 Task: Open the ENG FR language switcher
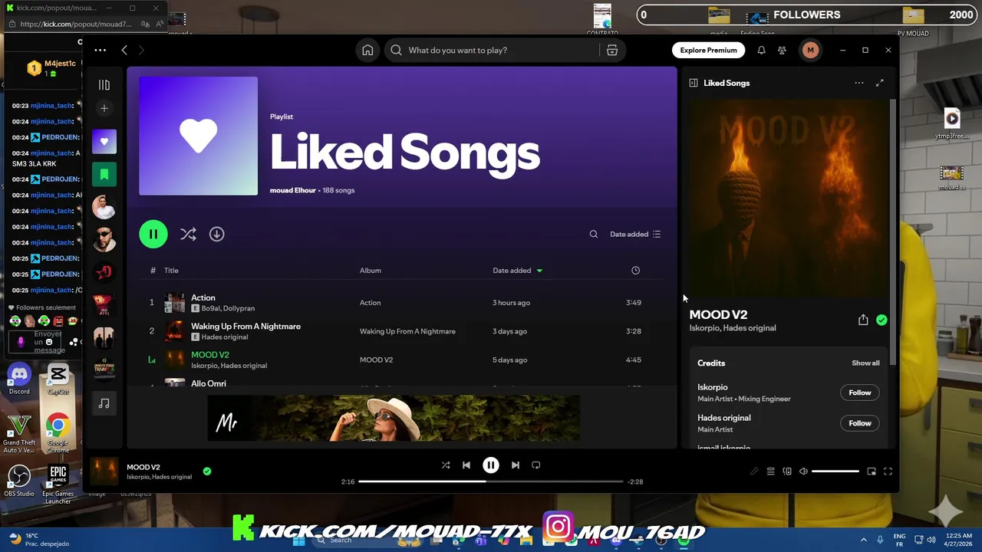coord(899,540)
